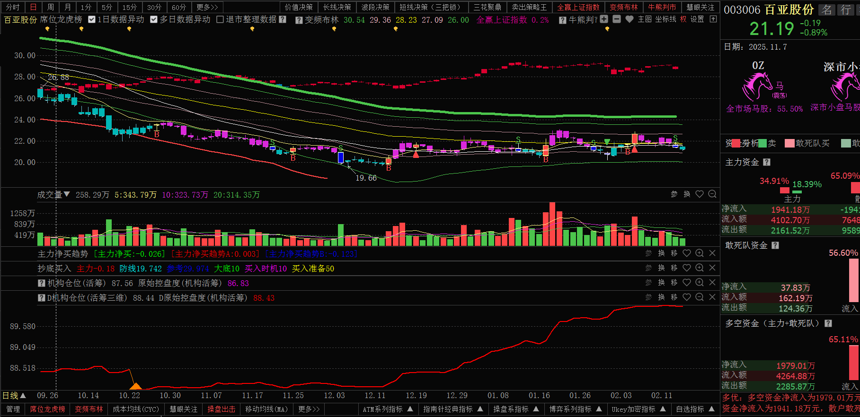Click the expand panel icon after 设置

(713, 19)
